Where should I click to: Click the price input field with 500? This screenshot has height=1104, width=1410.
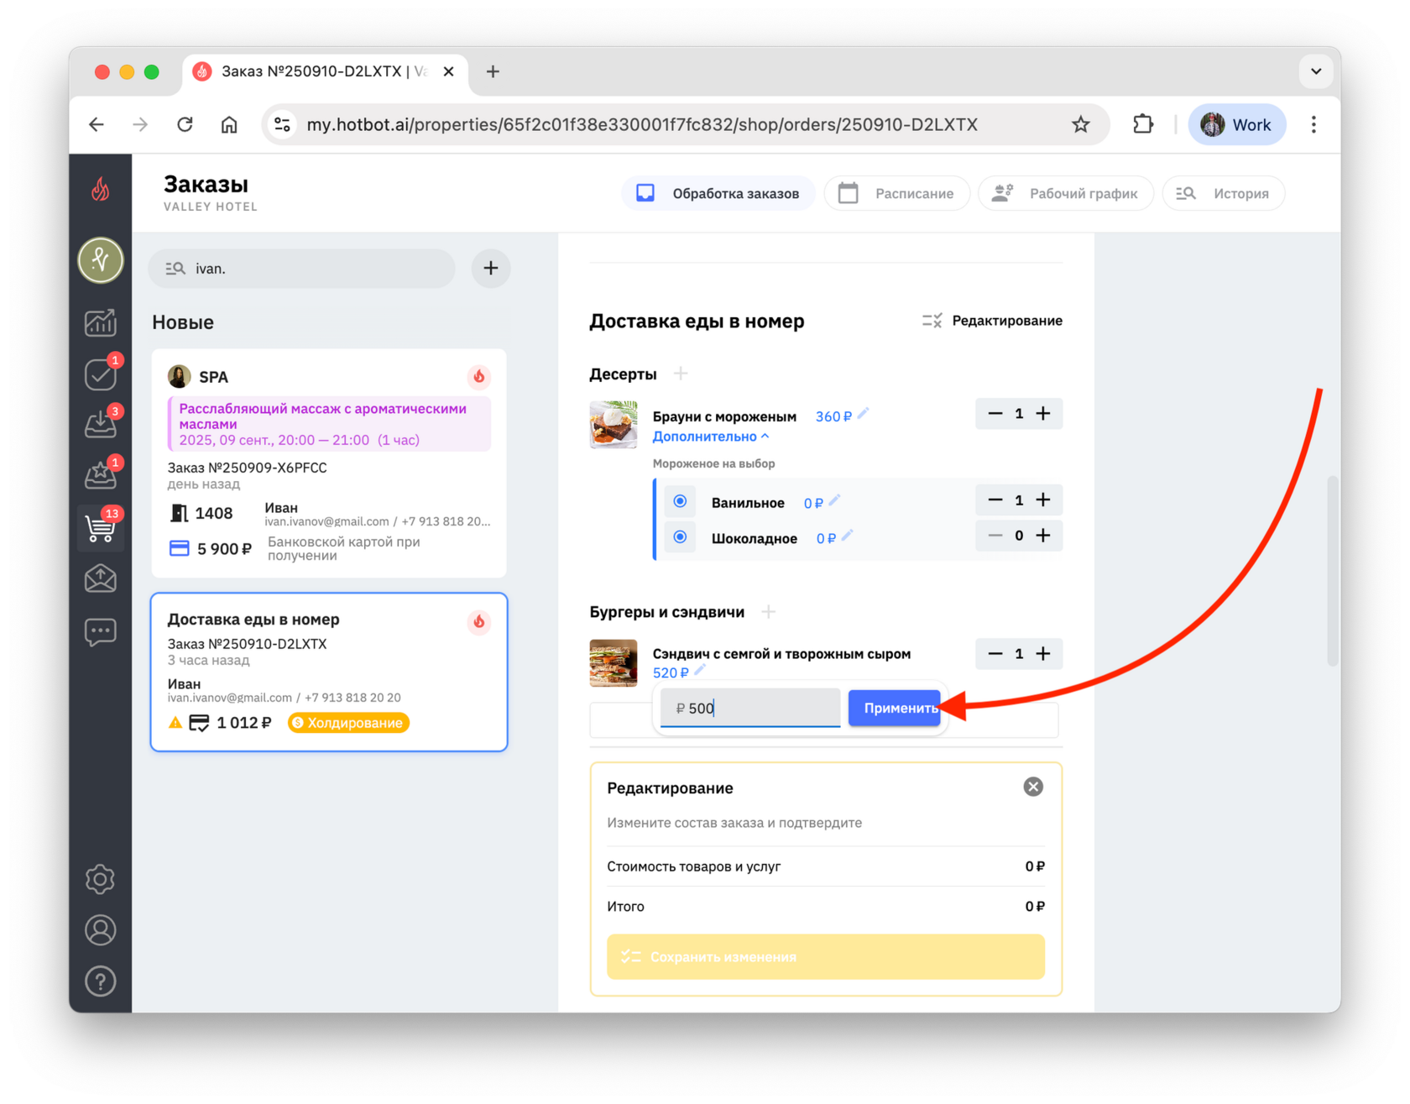750,708
